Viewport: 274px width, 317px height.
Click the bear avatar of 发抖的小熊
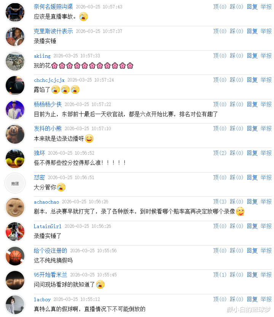[15, 134]
